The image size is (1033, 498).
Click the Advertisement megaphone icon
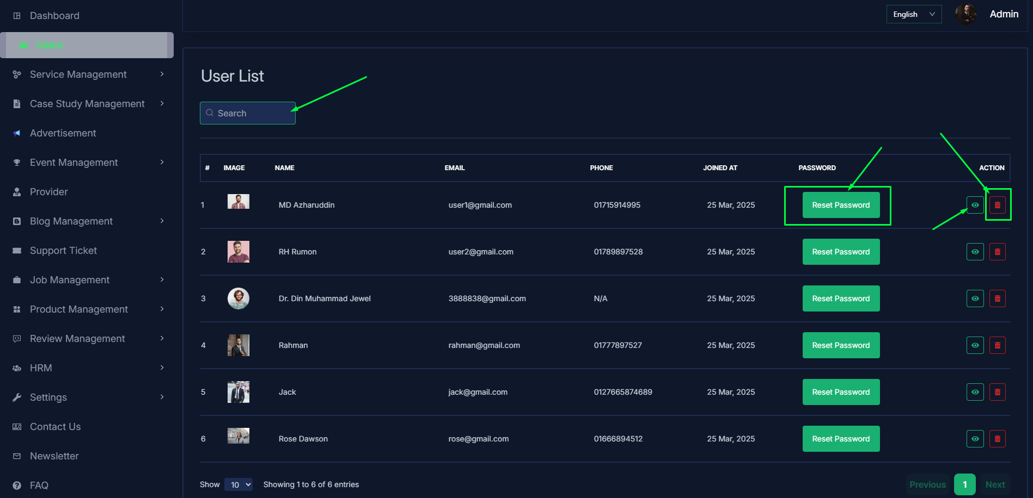coord(17,133)
